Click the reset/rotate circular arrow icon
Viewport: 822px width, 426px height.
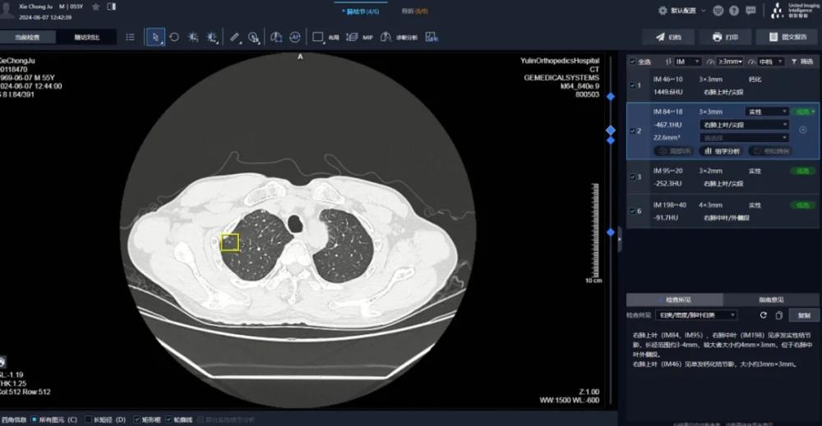coord(173,37)
